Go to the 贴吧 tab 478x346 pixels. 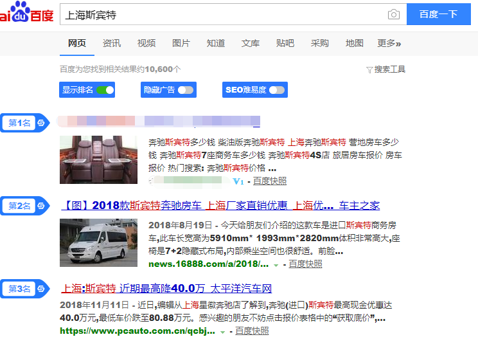(285, 43)
